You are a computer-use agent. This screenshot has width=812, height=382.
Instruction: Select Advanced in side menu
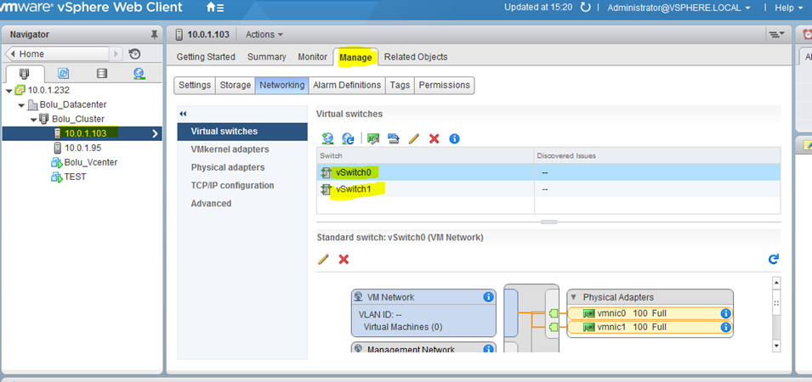click(x=242, y=204)
